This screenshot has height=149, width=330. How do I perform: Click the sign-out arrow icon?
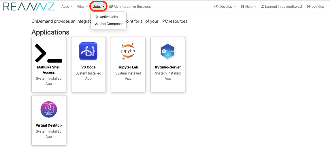(309, 7)
